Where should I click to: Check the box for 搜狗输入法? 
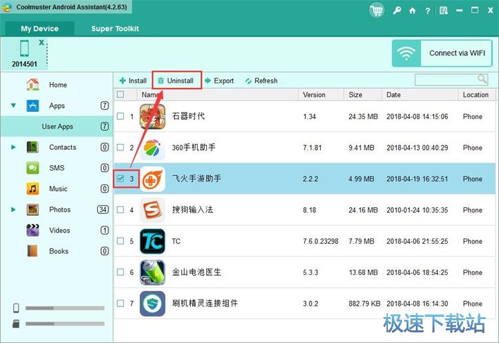pos(120,210)
